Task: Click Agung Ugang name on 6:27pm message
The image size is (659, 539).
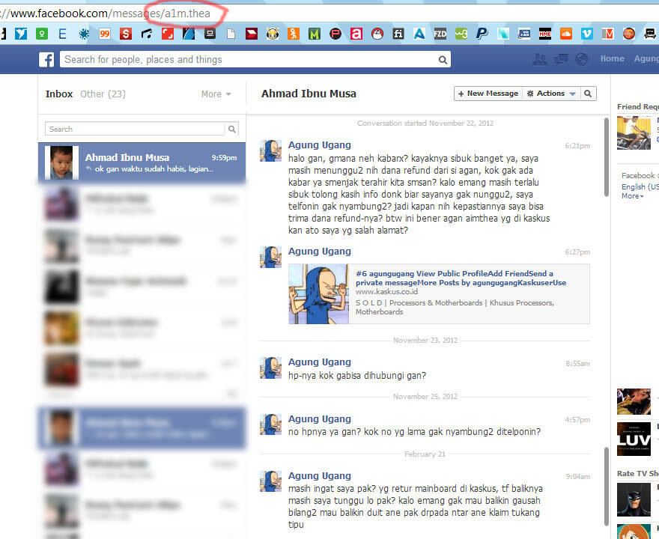Action: pyautogui.click(x=320, y=252)
